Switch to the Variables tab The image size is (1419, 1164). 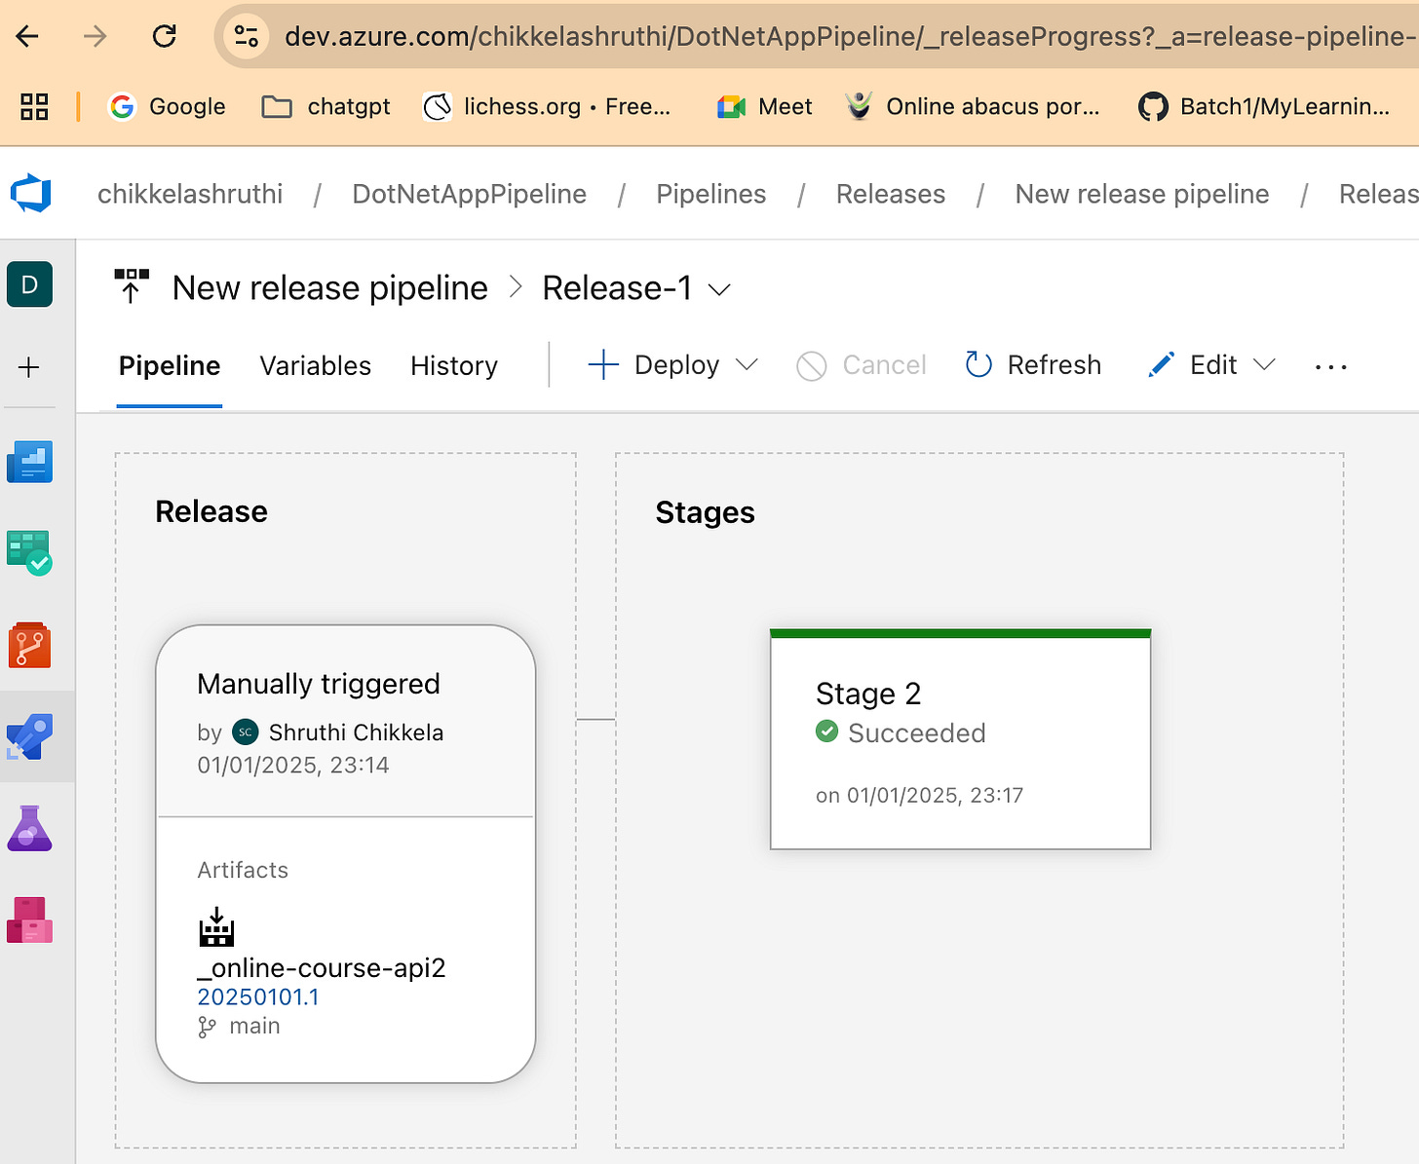[x=315, y=365]
